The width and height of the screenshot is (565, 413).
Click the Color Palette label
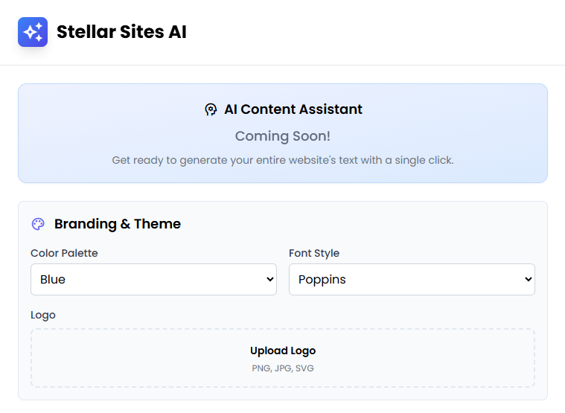click(x=64, y=253)
